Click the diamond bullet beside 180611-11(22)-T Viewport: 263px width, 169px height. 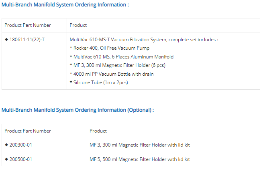6,40
